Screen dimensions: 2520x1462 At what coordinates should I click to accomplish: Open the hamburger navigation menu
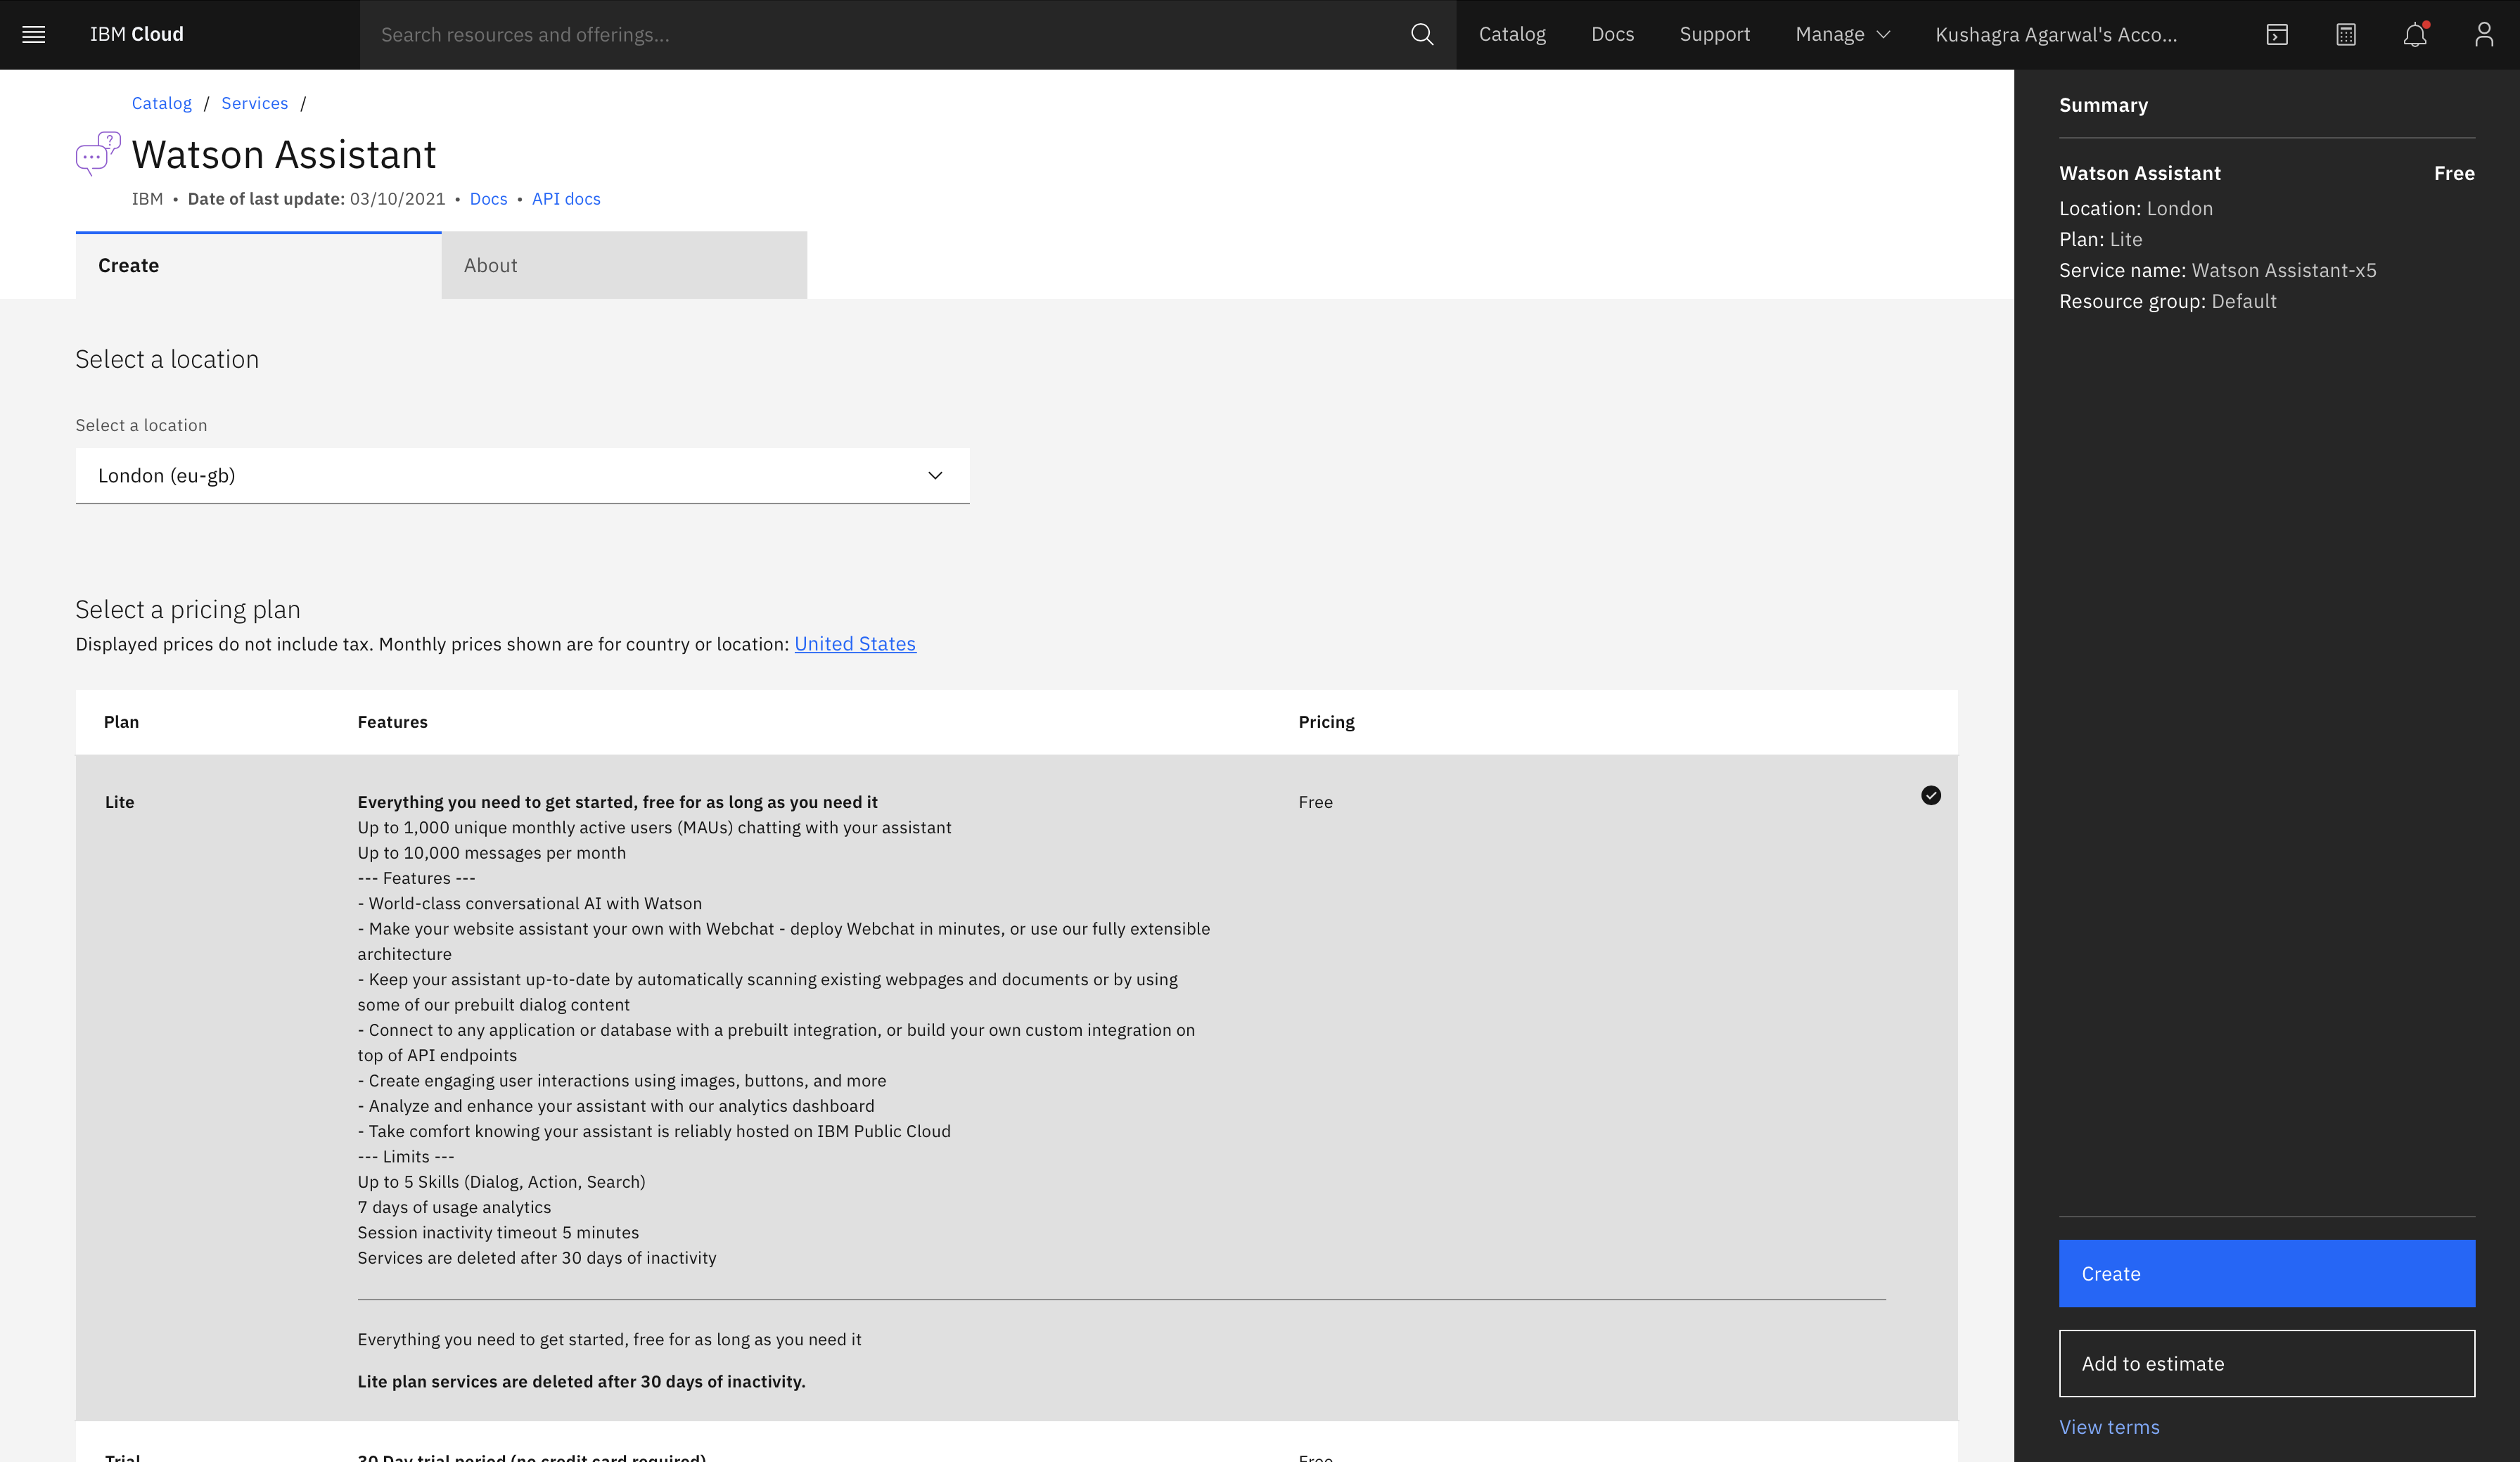coord(34,34)
